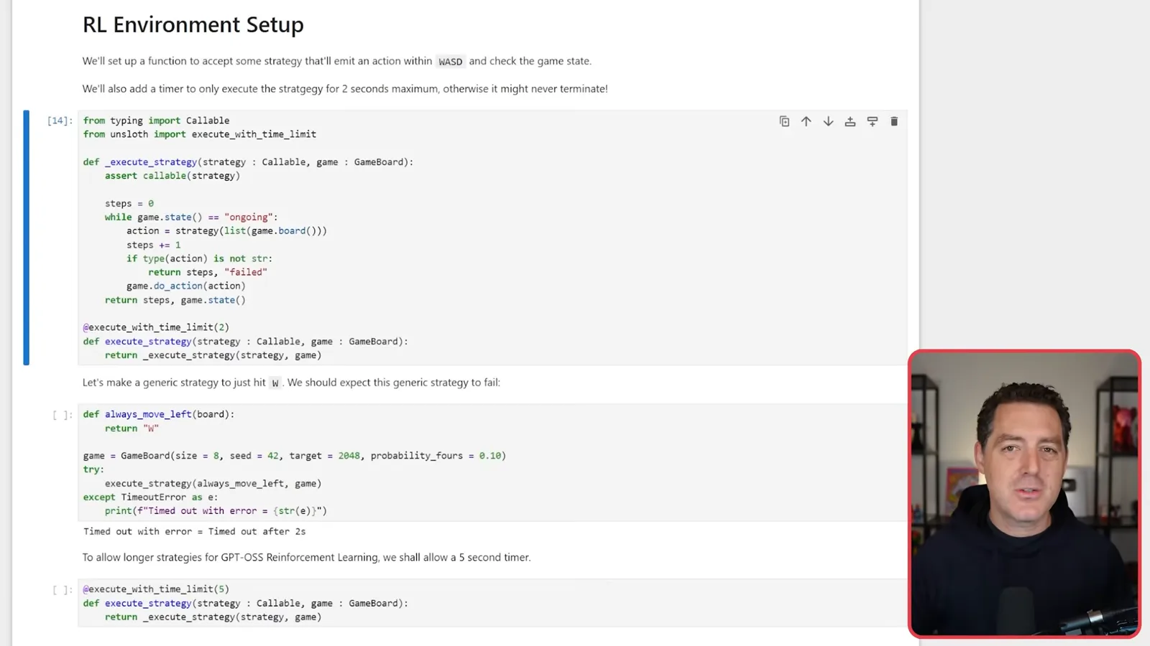Screen dimensions: 1150x646
Task: Click the 'assert callable(strategy)' line
Action: click(x=172, y=176)
